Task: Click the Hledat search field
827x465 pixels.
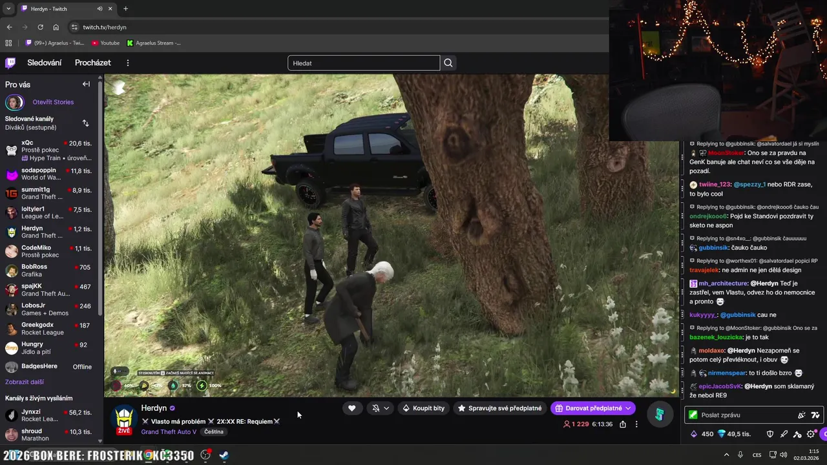Action: [364, 63]
